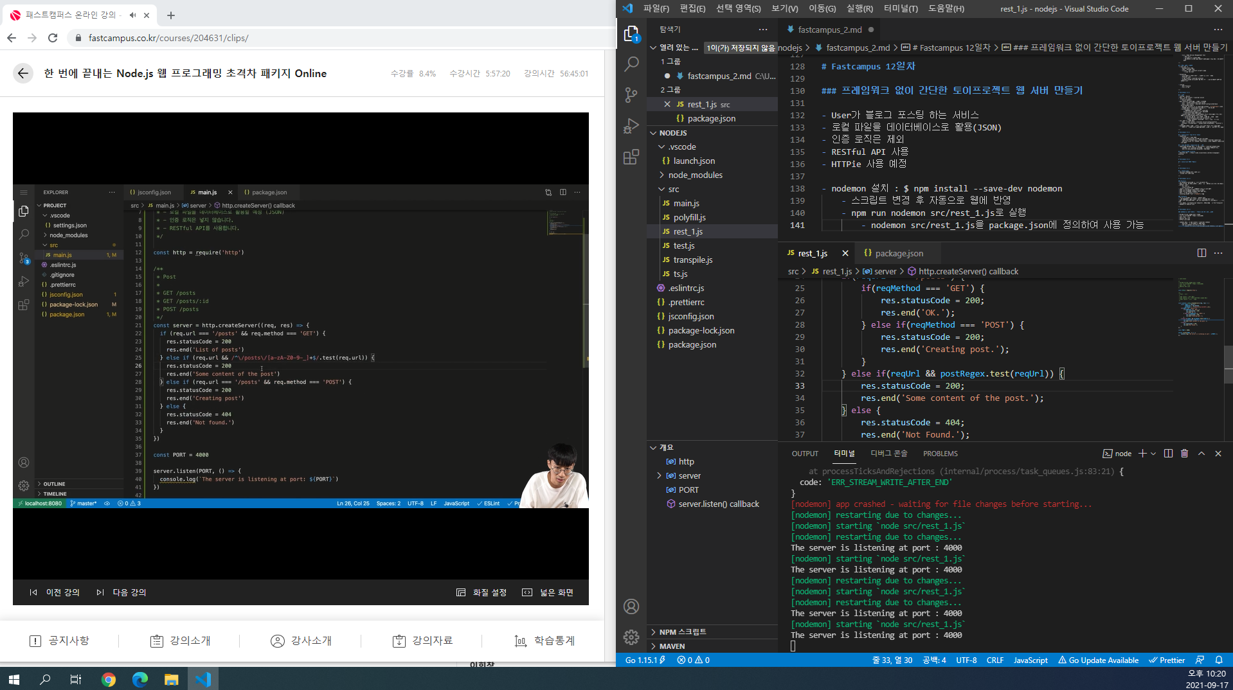Screen dimensions: 1233x690
Task: Collapse the open editors section
Action: click(x=653, y=48)
